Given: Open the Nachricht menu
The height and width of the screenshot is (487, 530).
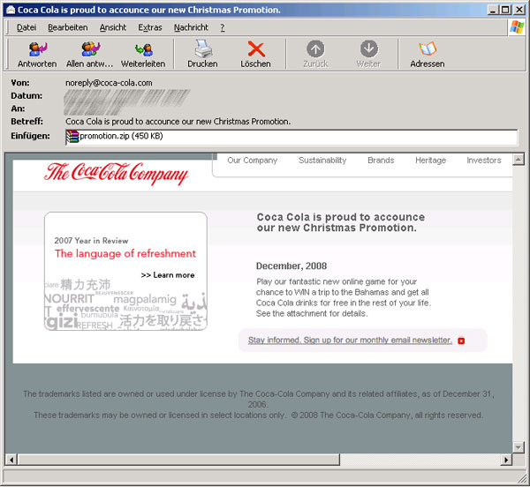Looking at the screenshot, I should tap(191, 27).
